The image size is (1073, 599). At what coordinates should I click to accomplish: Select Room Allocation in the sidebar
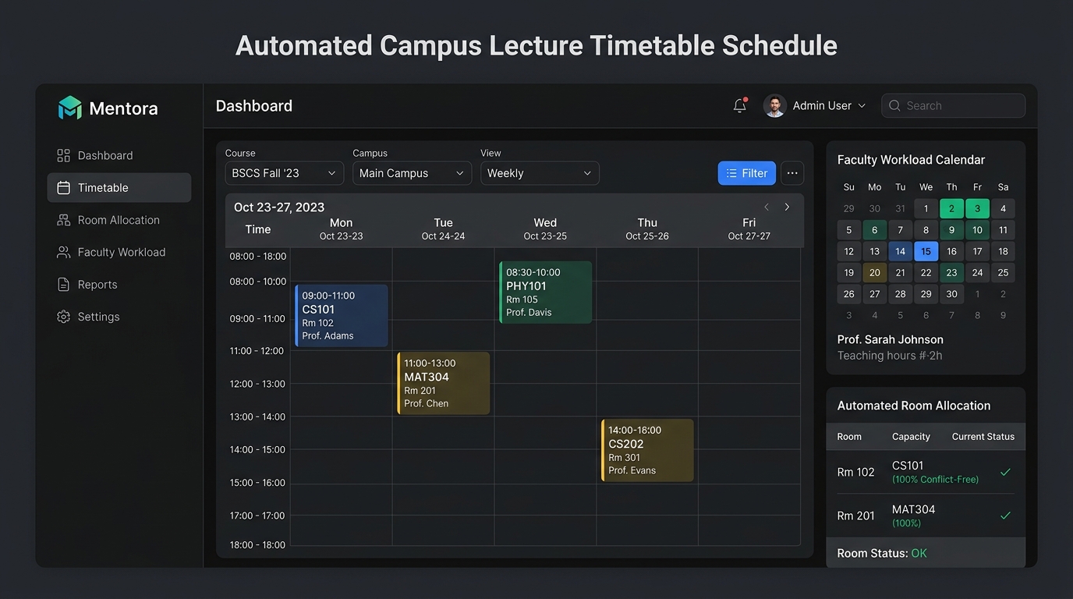pyautogui.click(x=119, y=220)
